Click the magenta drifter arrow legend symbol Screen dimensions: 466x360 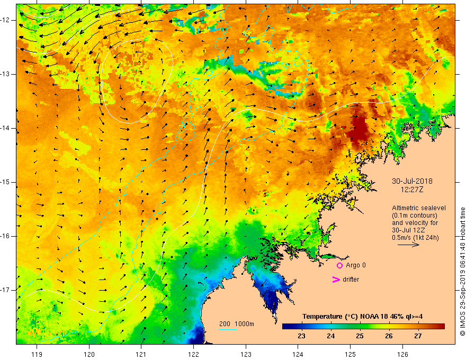click(x=336, y=279)
